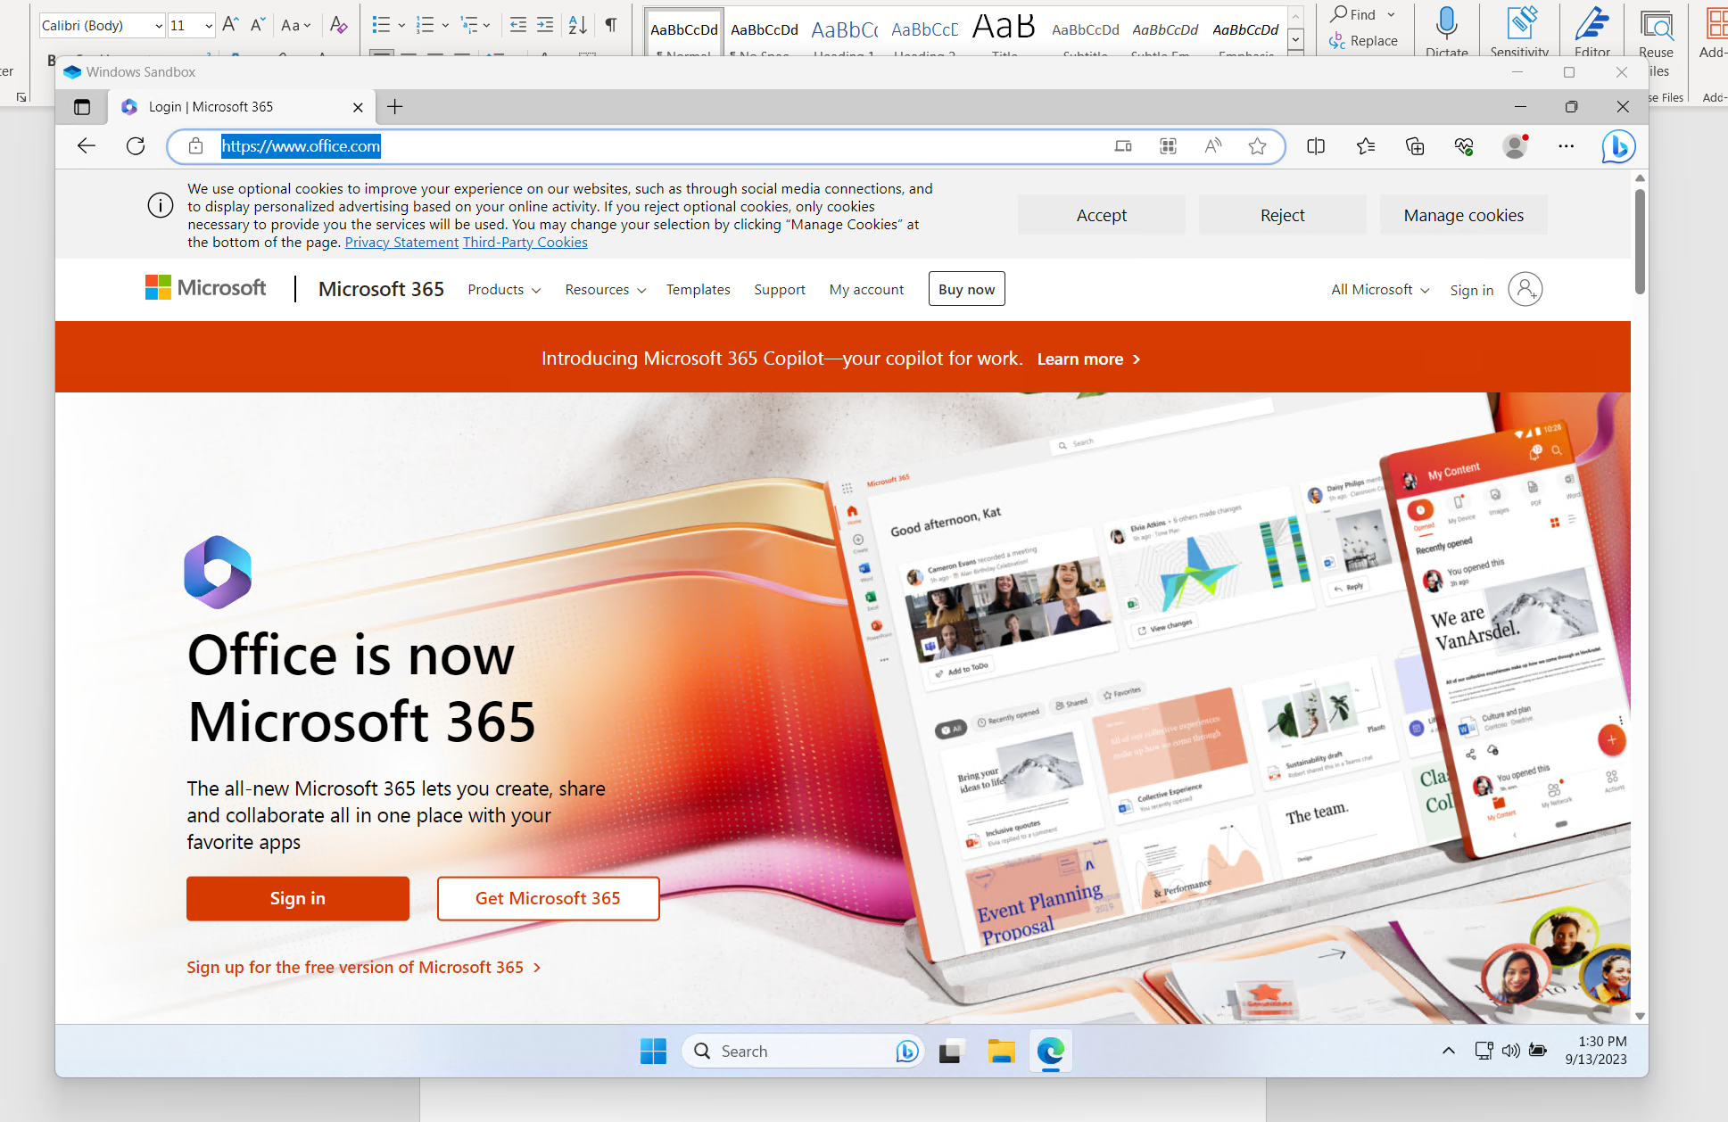Open Edge favorites list icon
Screen dimensions: 1728x1122
click(x=1366, y=146)
